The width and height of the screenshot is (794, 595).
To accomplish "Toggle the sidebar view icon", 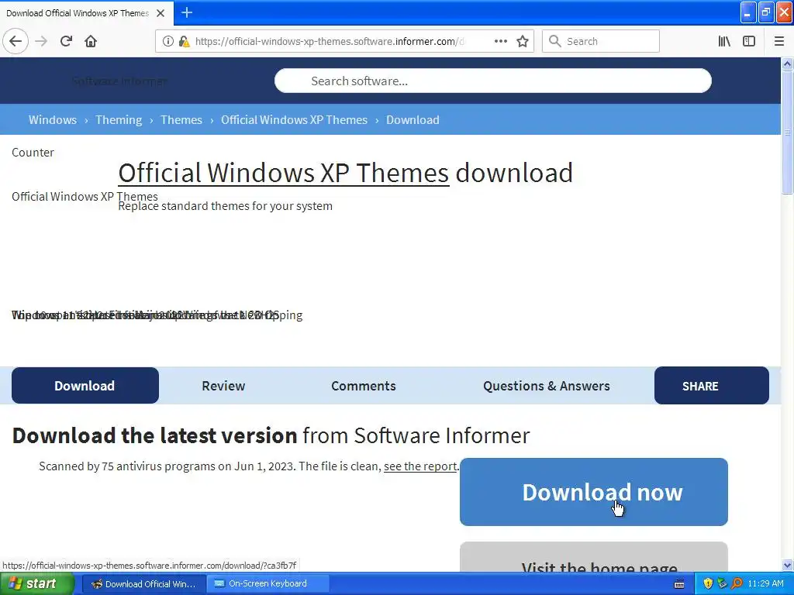I will (749, 41).
